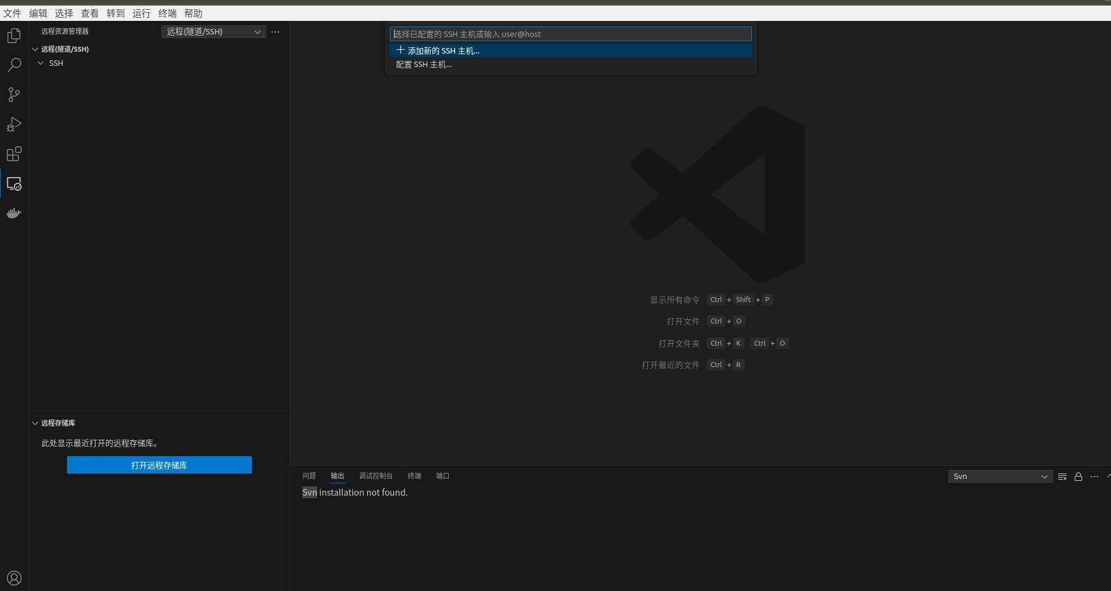The height and width of the screenshot is (591, 1111).
Task: Open the 帮助 menu
Action: tap(193, 13)
